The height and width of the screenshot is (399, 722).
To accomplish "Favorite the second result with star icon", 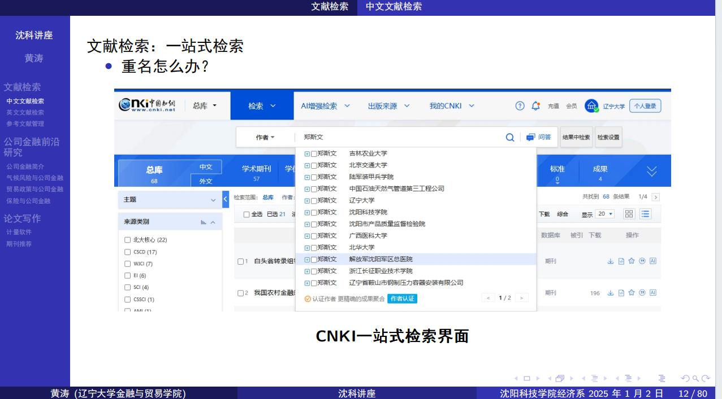I will pyautogui.click(x=632, y=293).
